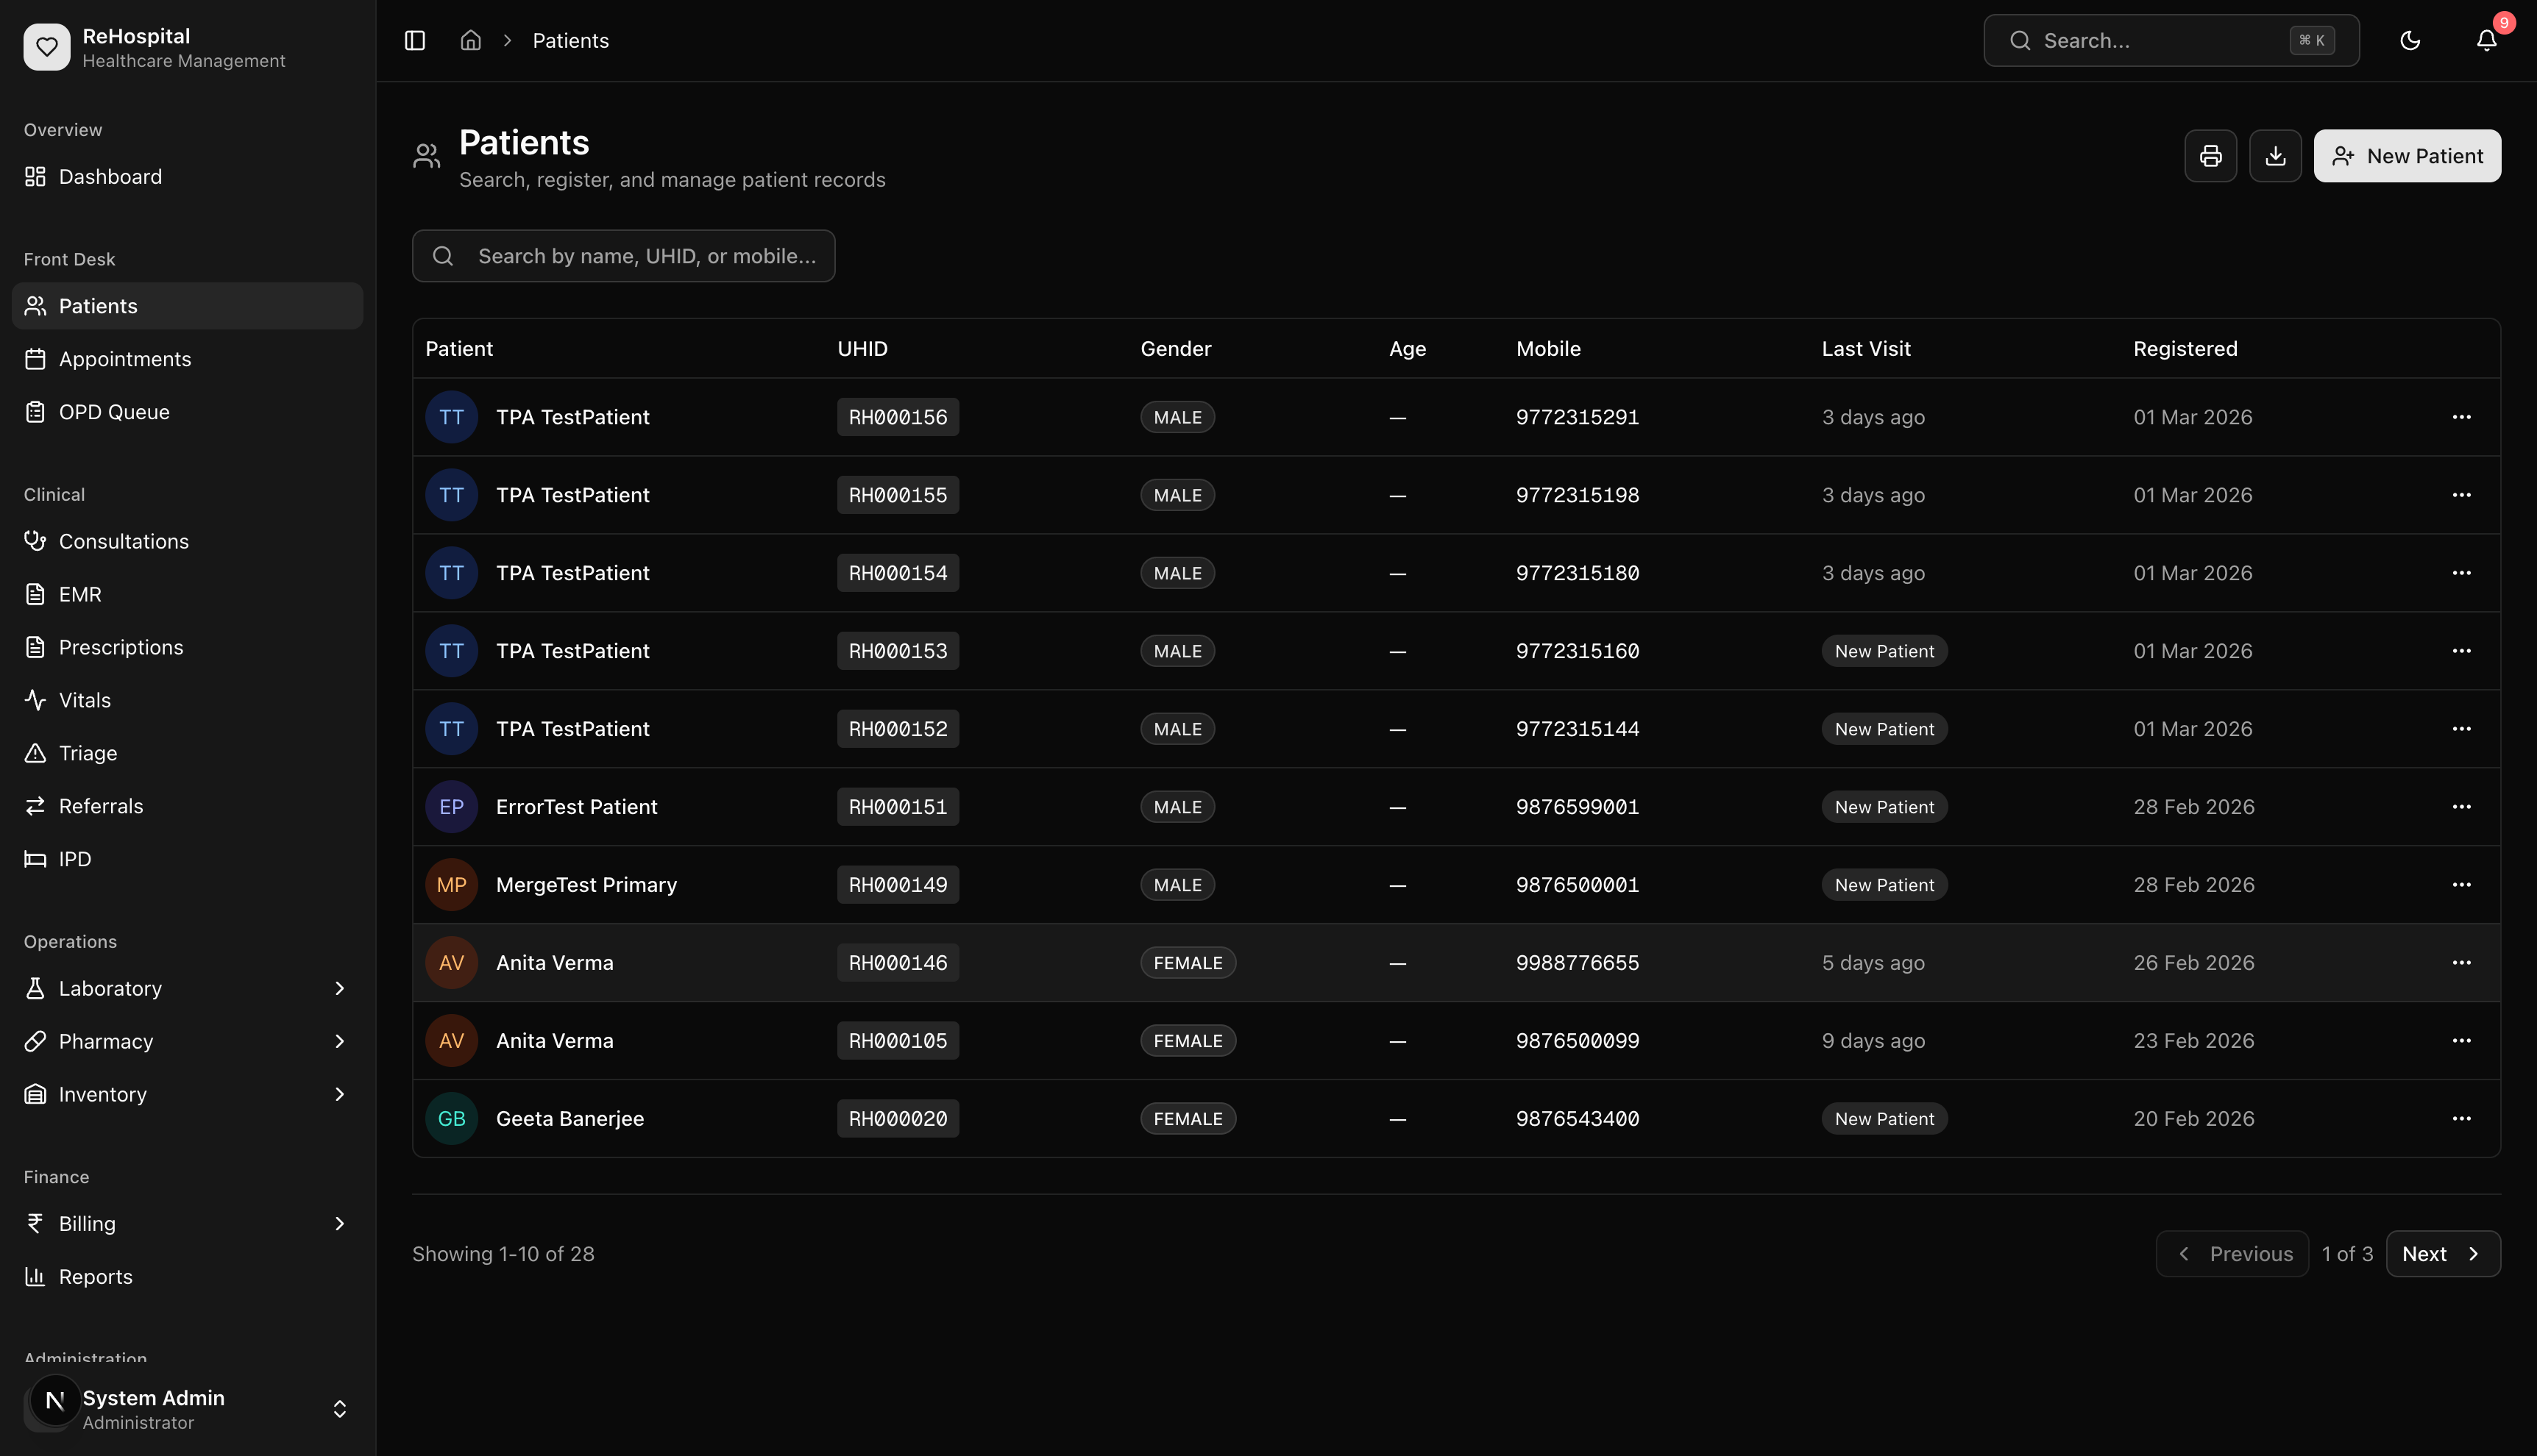This screenshot has height=1456, width=2537.
Task: Open actions menu for Geeta Banerjee
Action: 2461,1118
